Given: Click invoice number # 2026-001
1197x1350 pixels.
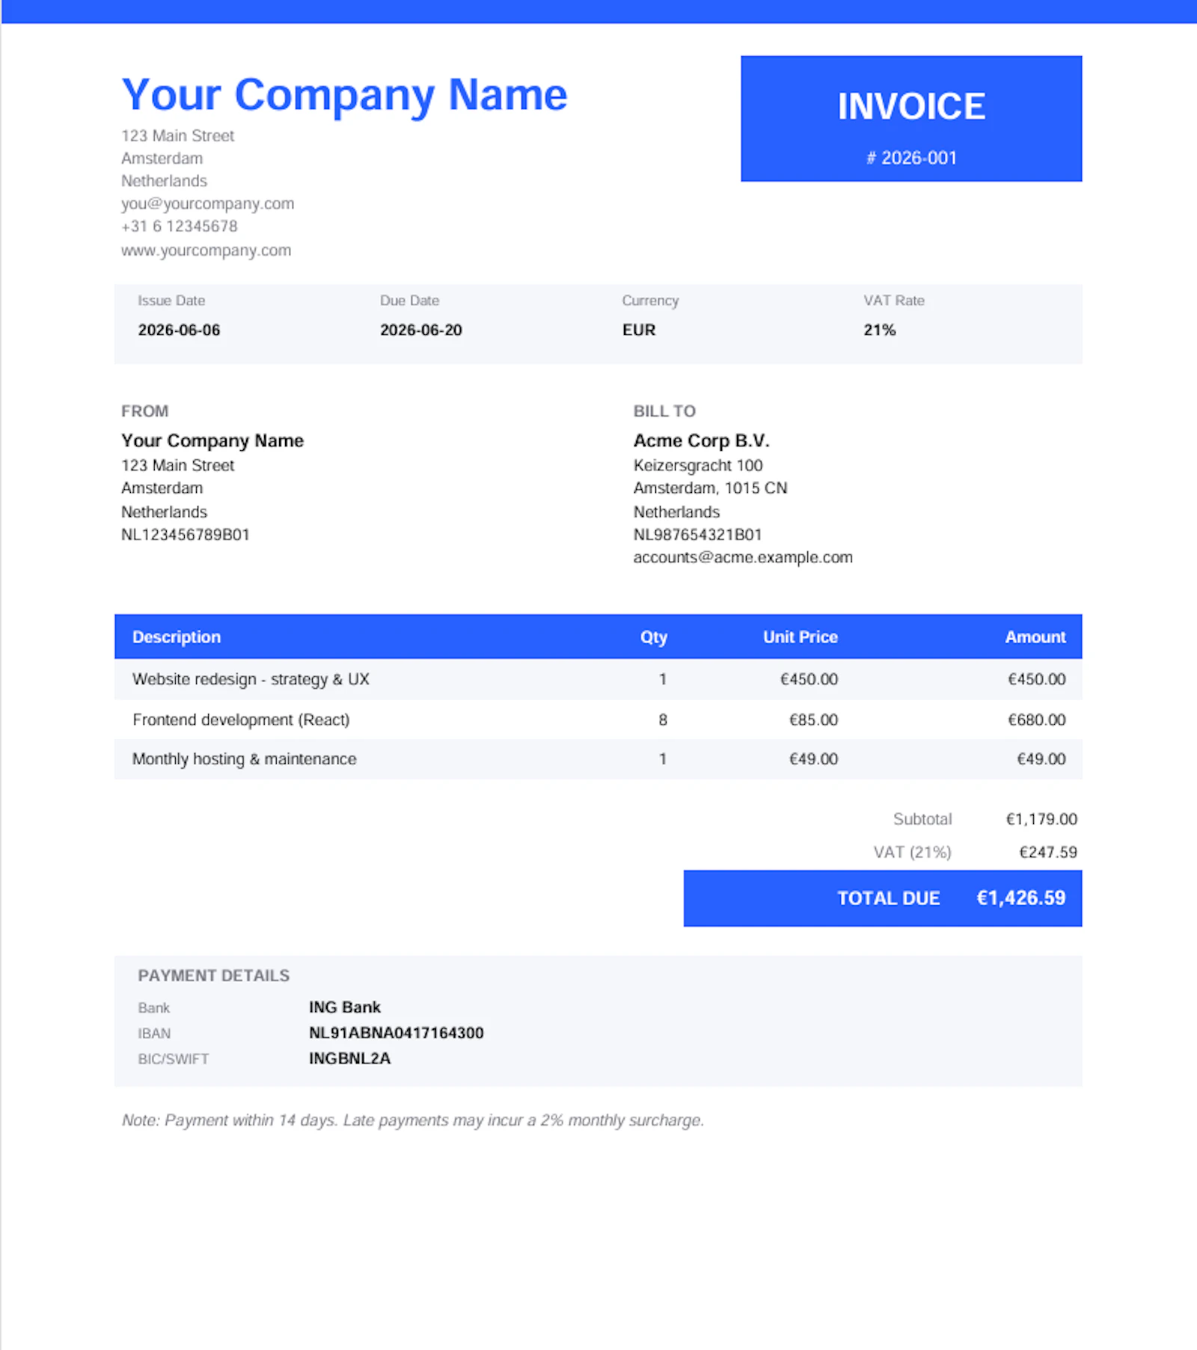Looking at the screenshot, I should pos(911,158).
